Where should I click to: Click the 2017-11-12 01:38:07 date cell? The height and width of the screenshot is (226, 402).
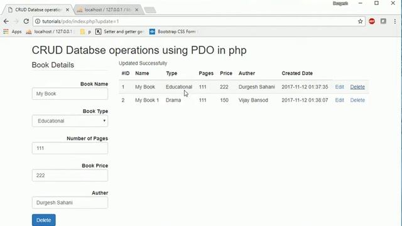click(305, 100)
